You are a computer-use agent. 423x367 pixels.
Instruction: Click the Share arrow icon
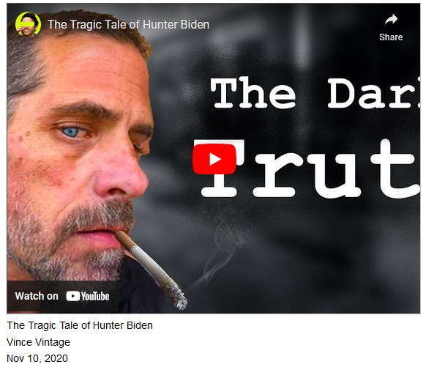[392, 19]
